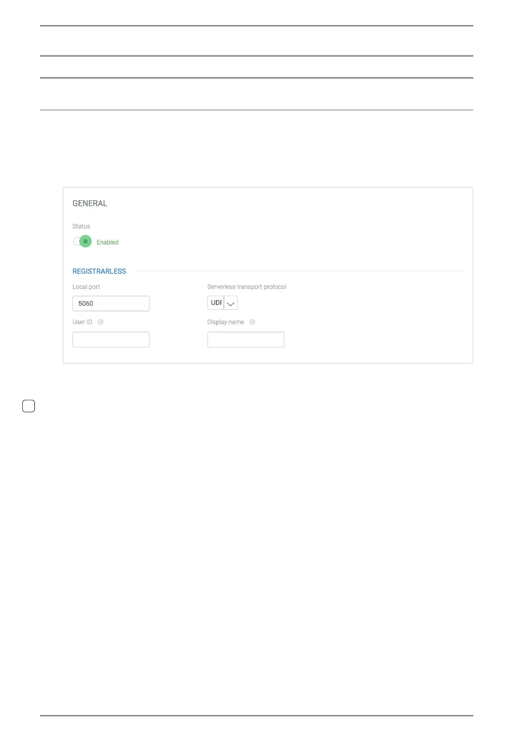Click the GENERAL panel heading
This screenshot has height=741, width=523.
click(x=90, y=203)
